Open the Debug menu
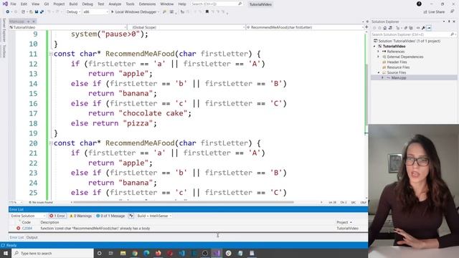The image size is (459, 258). point(87,4)
